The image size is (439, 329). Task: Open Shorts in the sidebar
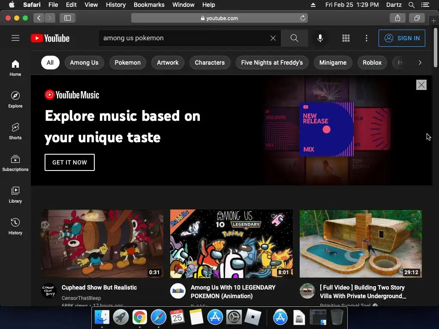[15, 131]
